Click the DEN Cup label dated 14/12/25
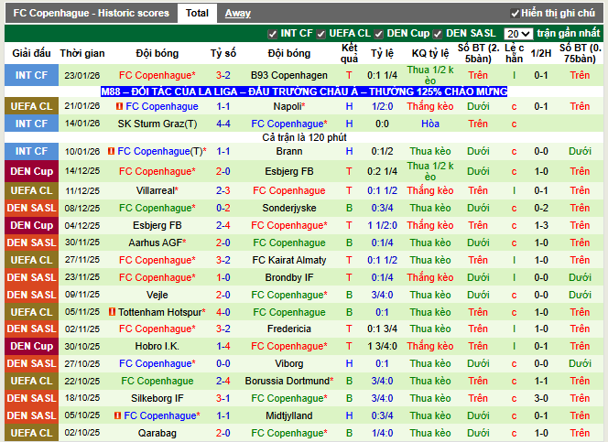The image size is (608, 442). point(31,171)
